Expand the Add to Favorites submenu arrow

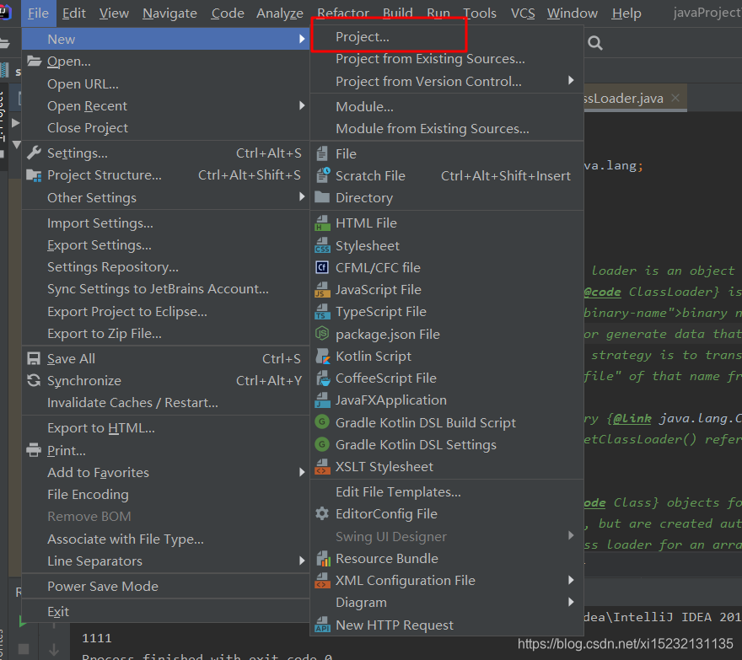point(302,472)
